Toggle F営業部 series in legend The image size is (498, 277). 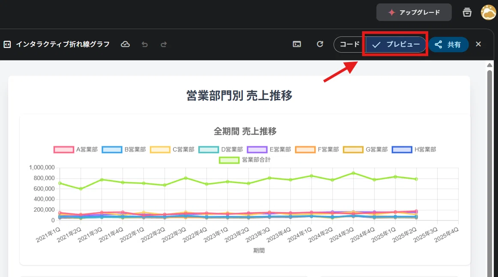(x=317, y=149)
